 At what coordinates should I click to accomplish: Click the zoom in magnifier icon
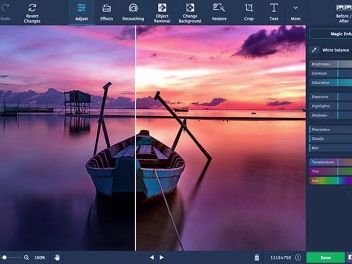coord(26,257)
